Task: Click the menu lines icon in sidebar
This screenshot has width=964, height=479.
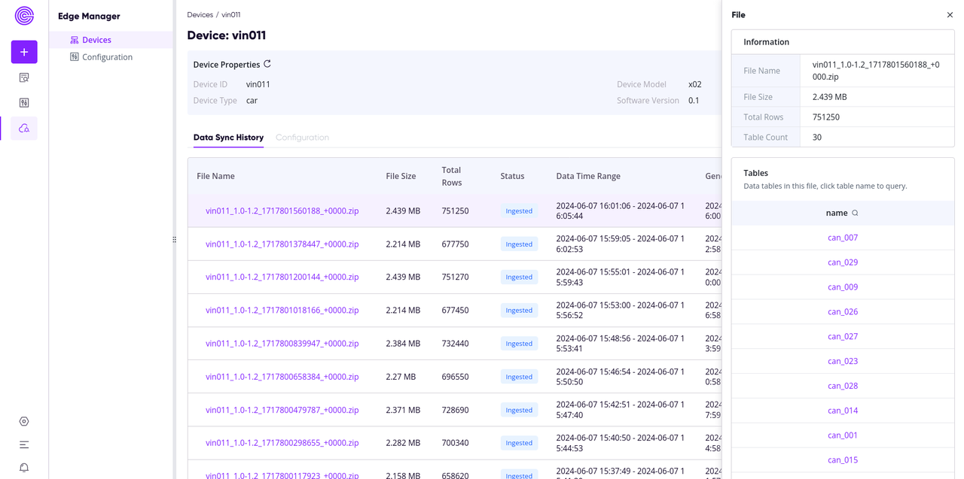Action: (x=24, y=445)
